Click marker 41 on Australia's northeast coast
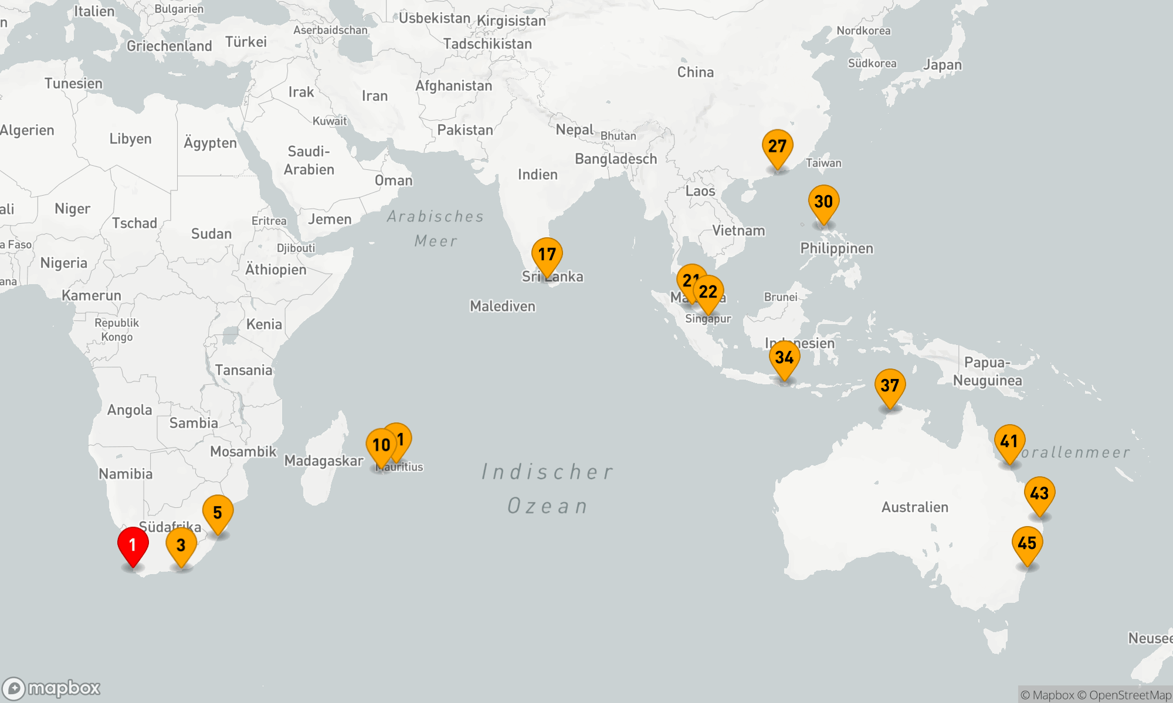The width and height of the screenshot is (1173, 703). coord(1009,441)
